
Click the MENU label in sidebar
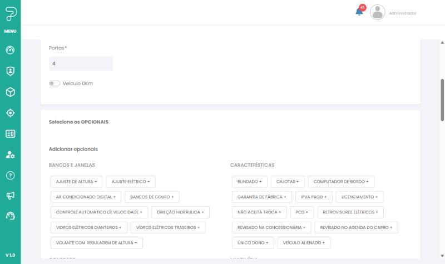(x=10, y=31)
